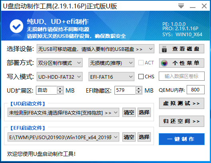Open the 选择设备 USB disk dropdown
This screenshot has height=163, width=211.
coord(95,49)
